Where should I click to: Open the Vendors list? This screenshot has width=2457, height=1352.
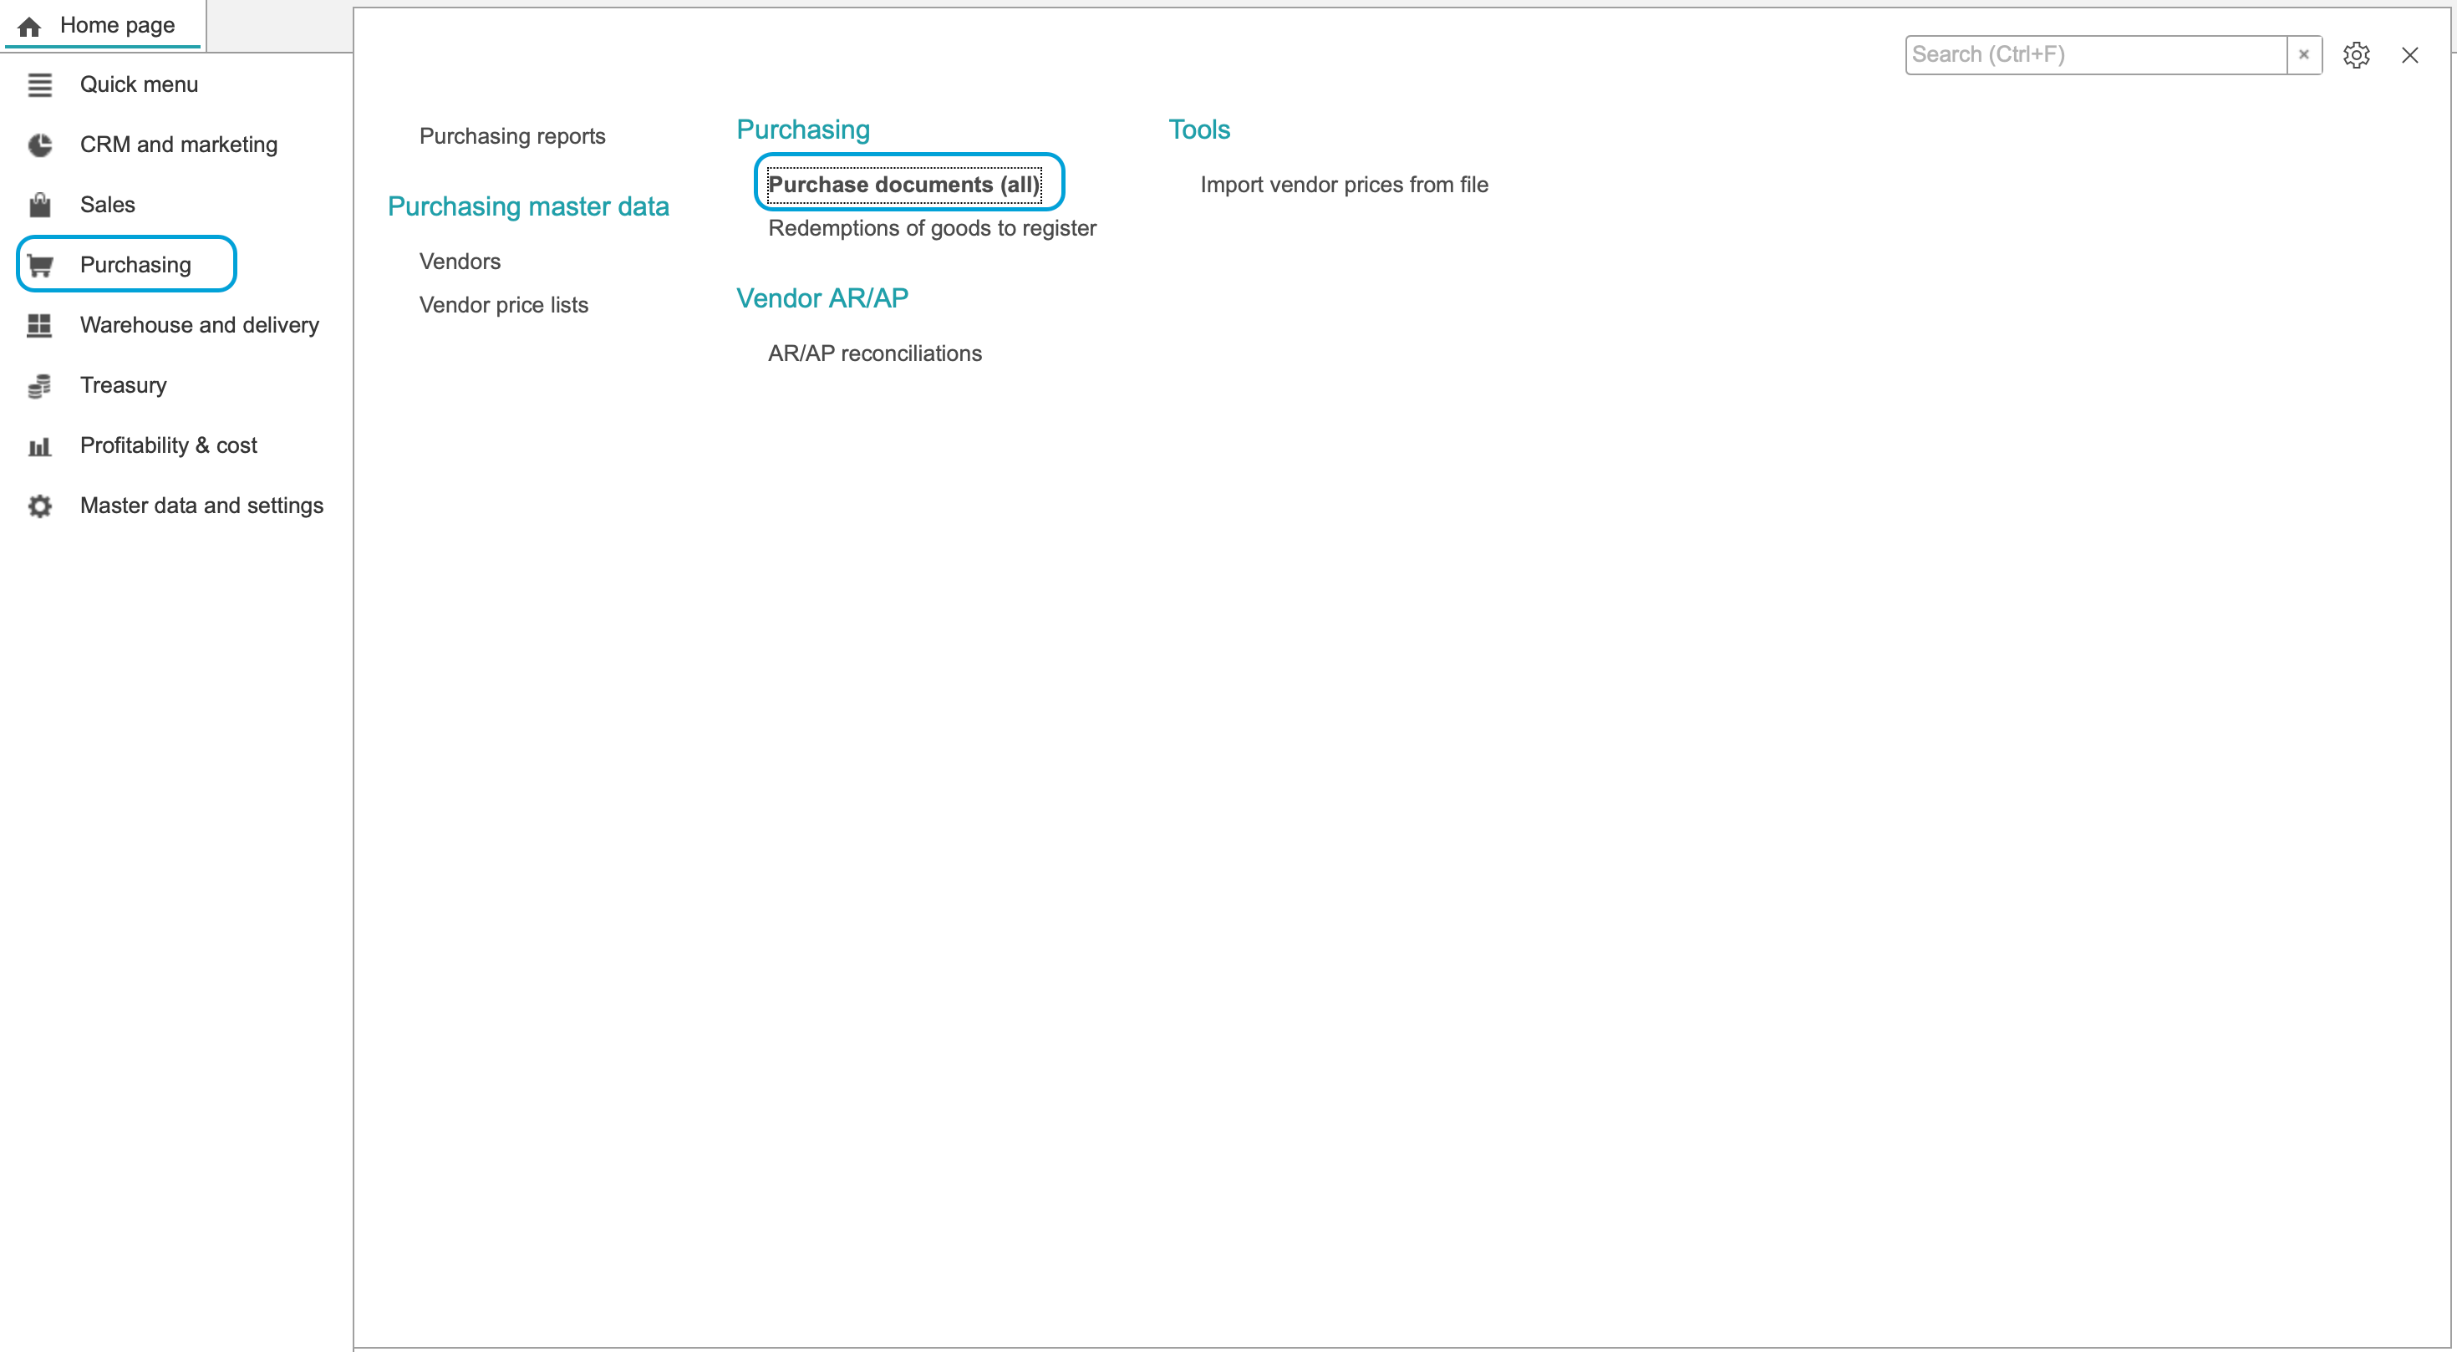coord(460,261)
